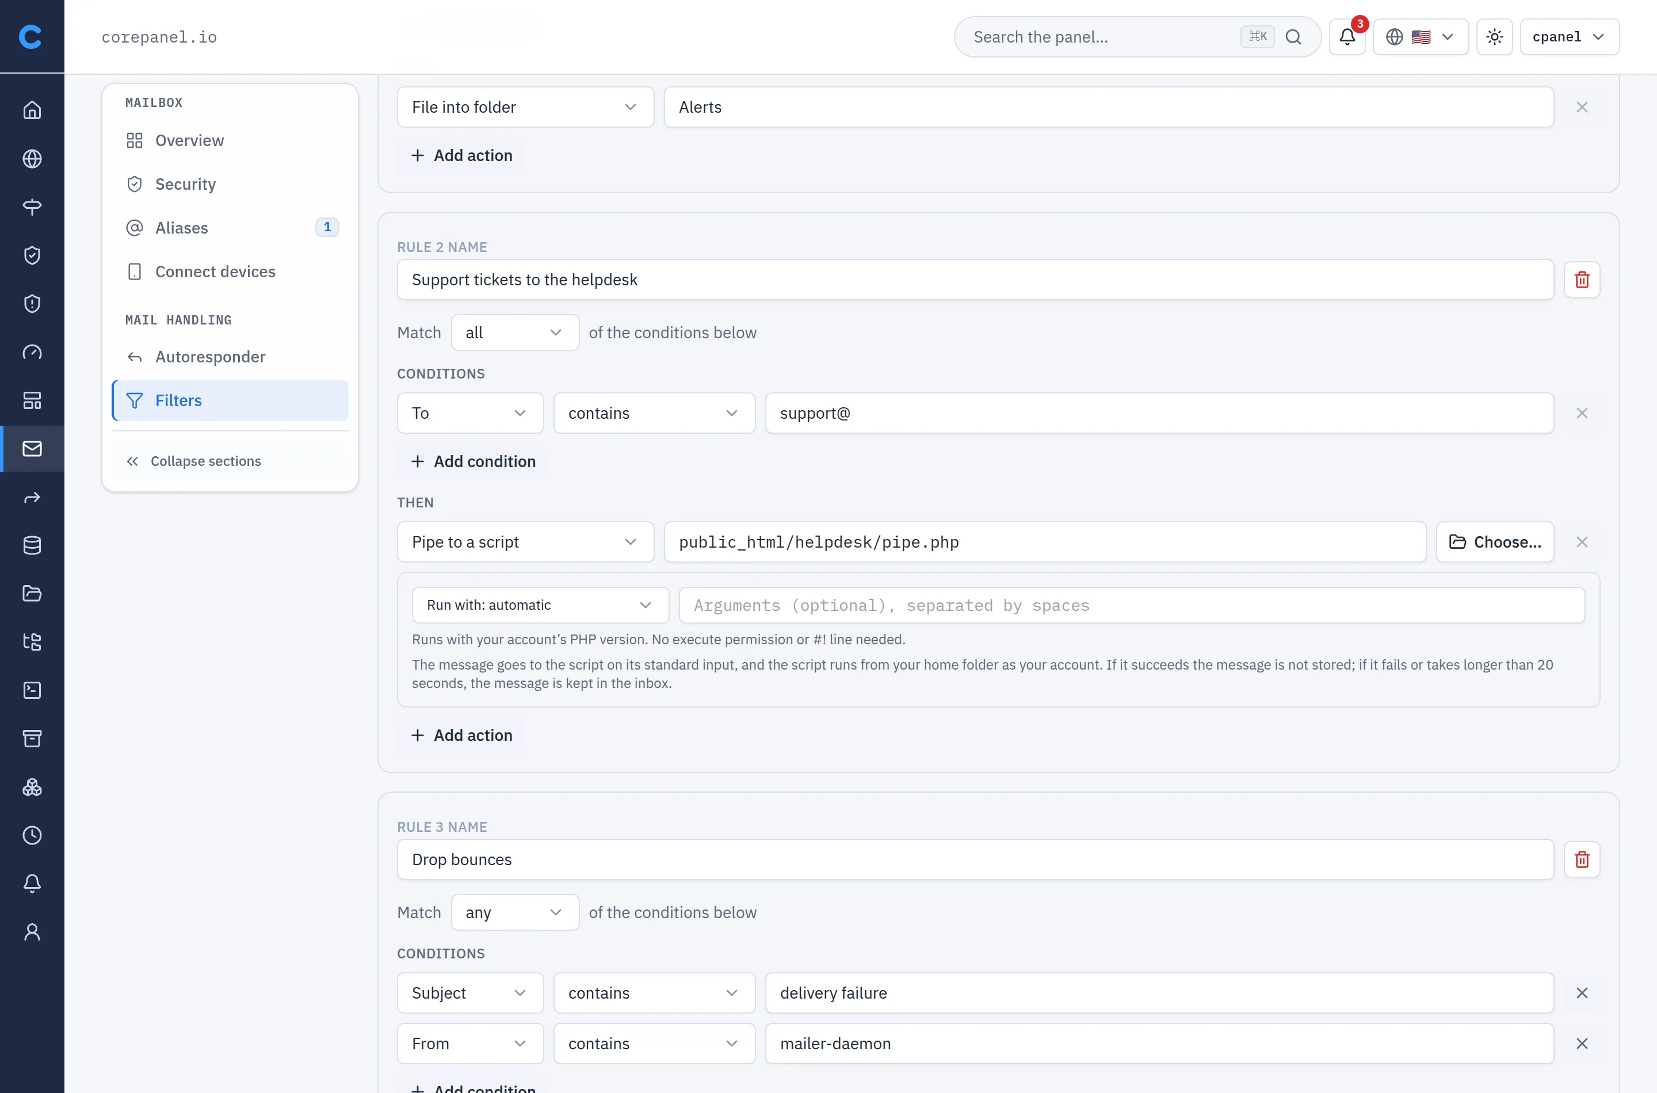Viewport: 1657px width, 1093px height.
Task: Open Aliases in mailbox menu
Action: (x=230, y=228)
